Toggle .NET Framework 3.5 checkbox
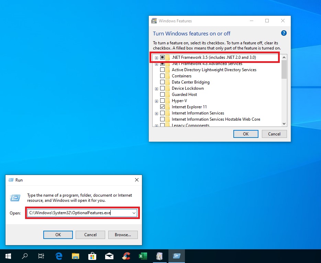The height and width of the screenshot is (263, 321). pos(162,57)
